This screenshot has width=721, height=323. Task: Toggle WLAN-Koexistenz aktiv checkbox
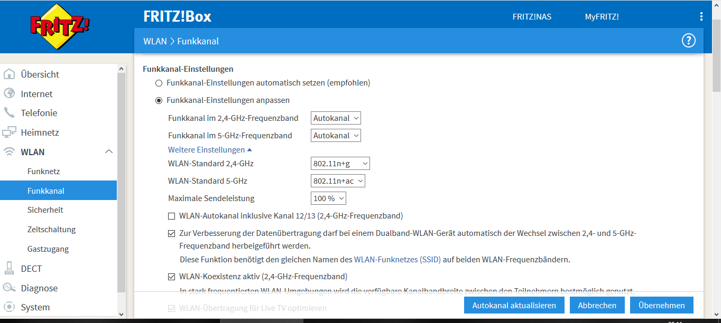click(x=171, y=277)
